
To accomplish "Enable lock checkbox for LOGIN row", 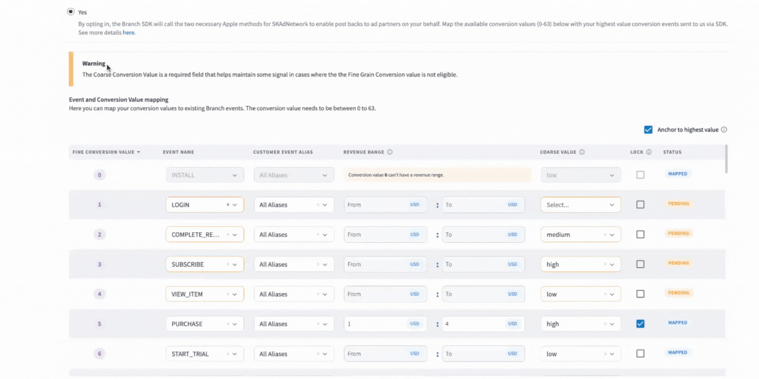I will [x=640, y=205].
